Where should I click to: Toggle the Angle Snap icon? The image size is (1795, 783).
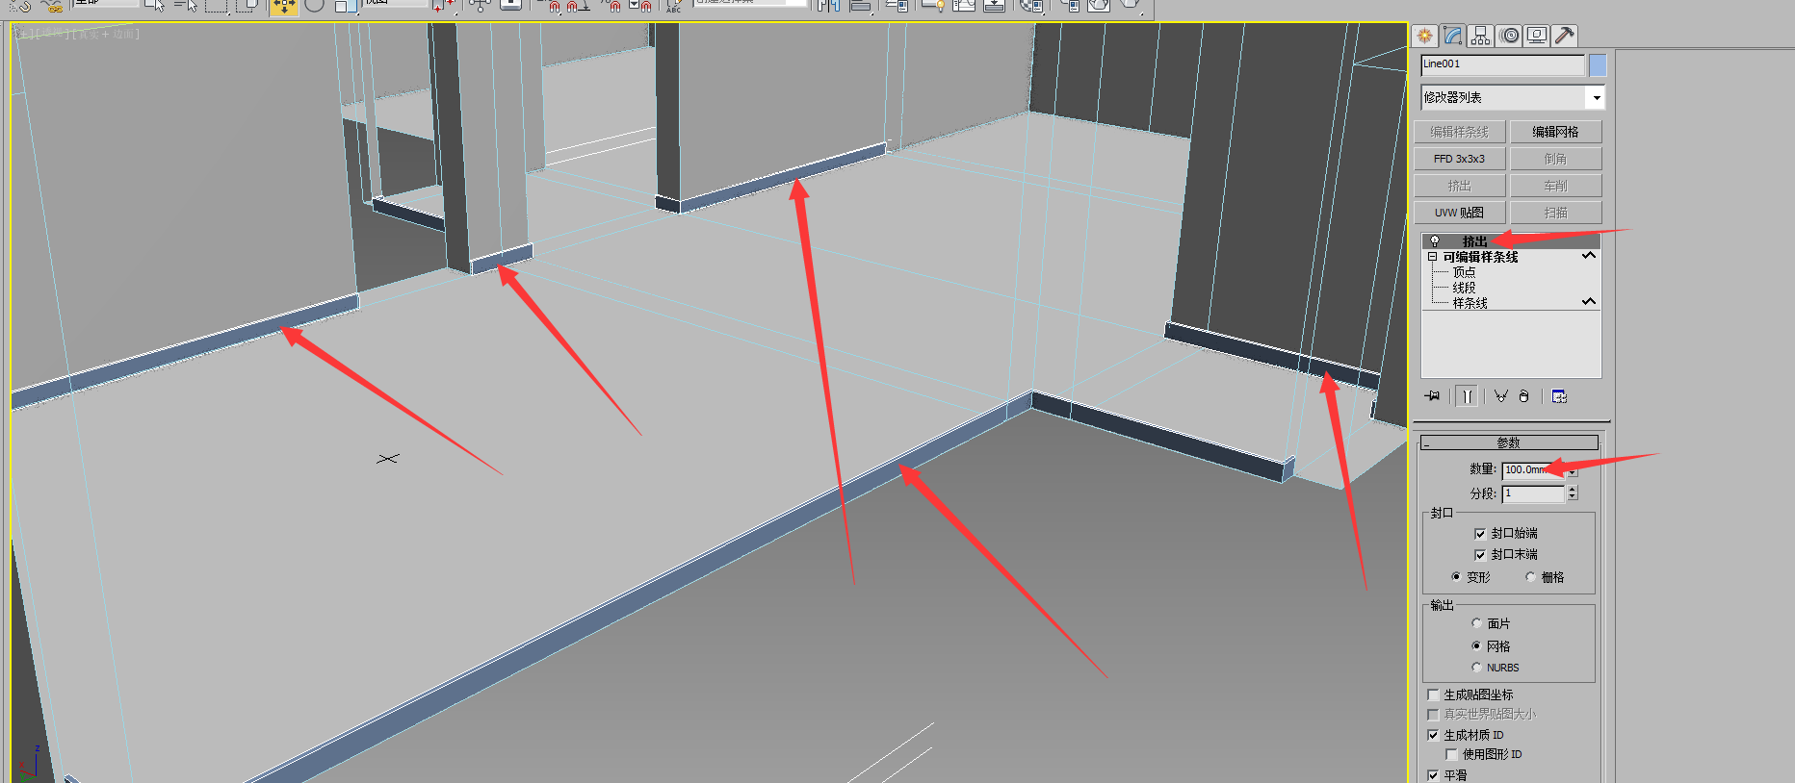[578, 6]
